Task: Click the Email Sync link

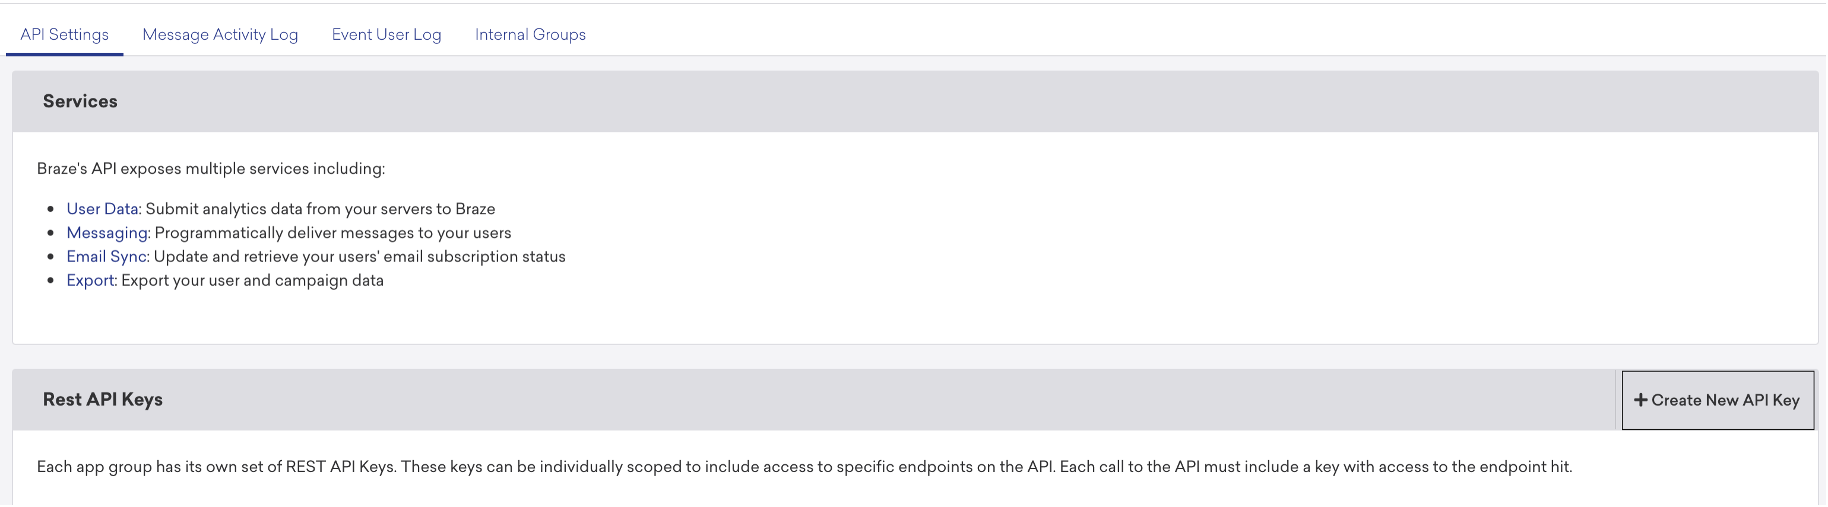Action: click(106, 257)
